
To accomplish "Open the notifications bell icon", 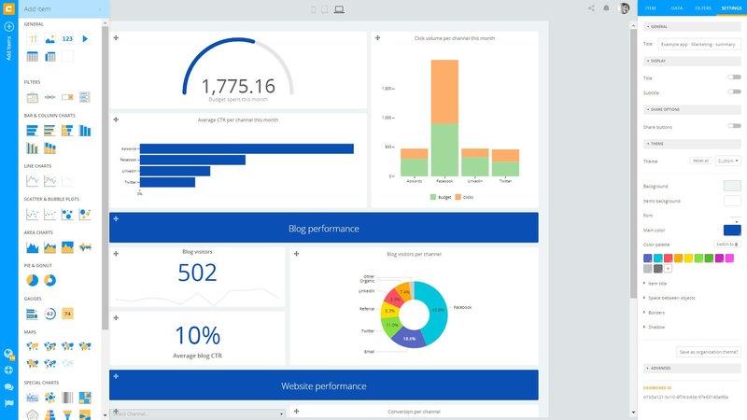I will (607, 8).
